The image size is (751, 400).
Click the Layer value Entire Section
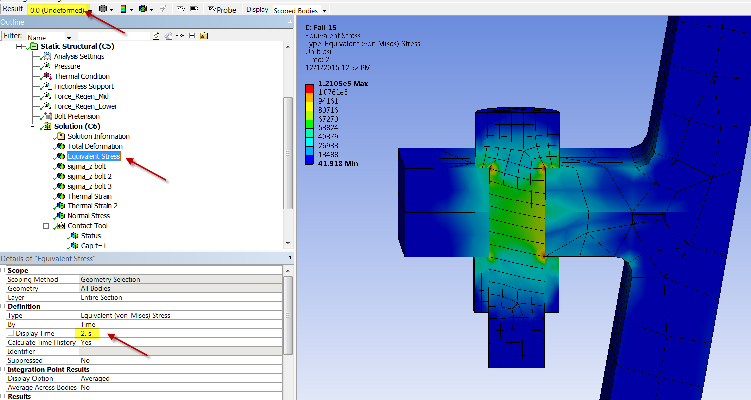coord(181,297)
